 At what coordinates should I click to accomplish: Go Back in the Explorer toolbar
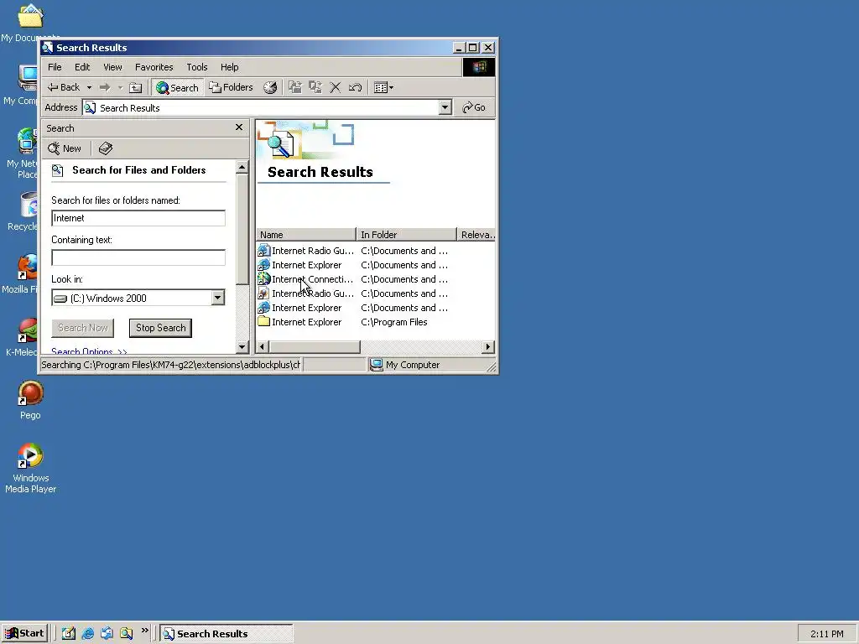(64, 87)
